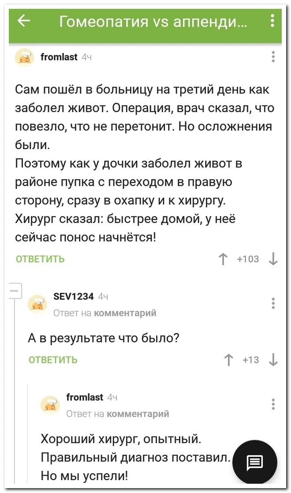The image size is (291, 493).
Task: Tap SEV1234's avatar image
Action: [37, 304]
